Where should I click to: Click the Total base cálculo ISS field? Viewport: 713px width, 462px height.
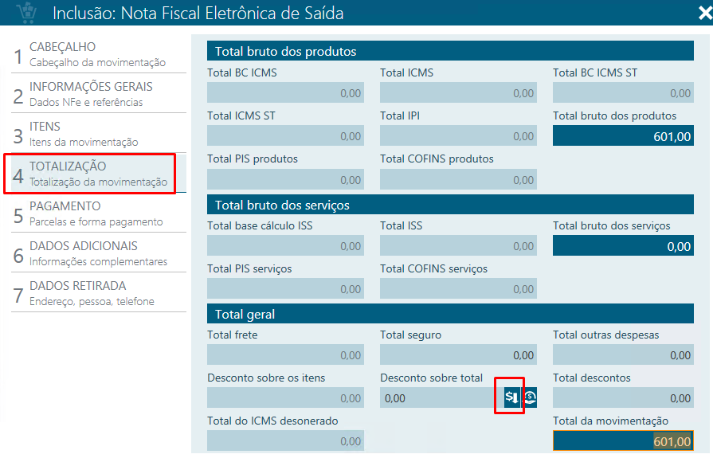point(285,245)
